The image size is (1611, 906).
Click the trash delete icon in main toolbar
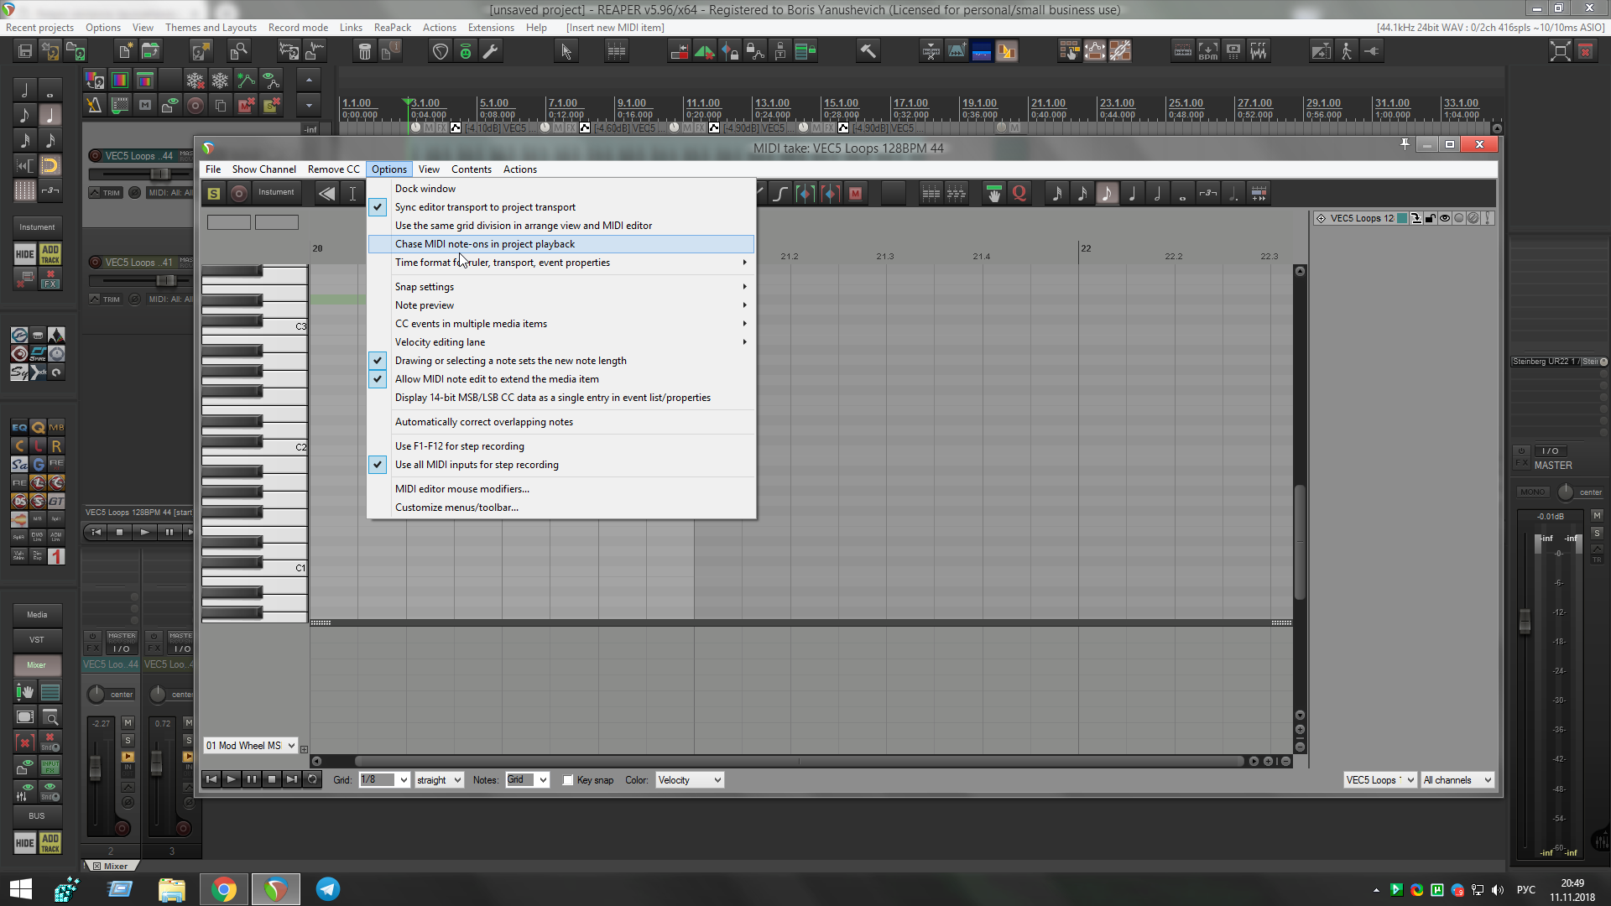tap(364, 52)
